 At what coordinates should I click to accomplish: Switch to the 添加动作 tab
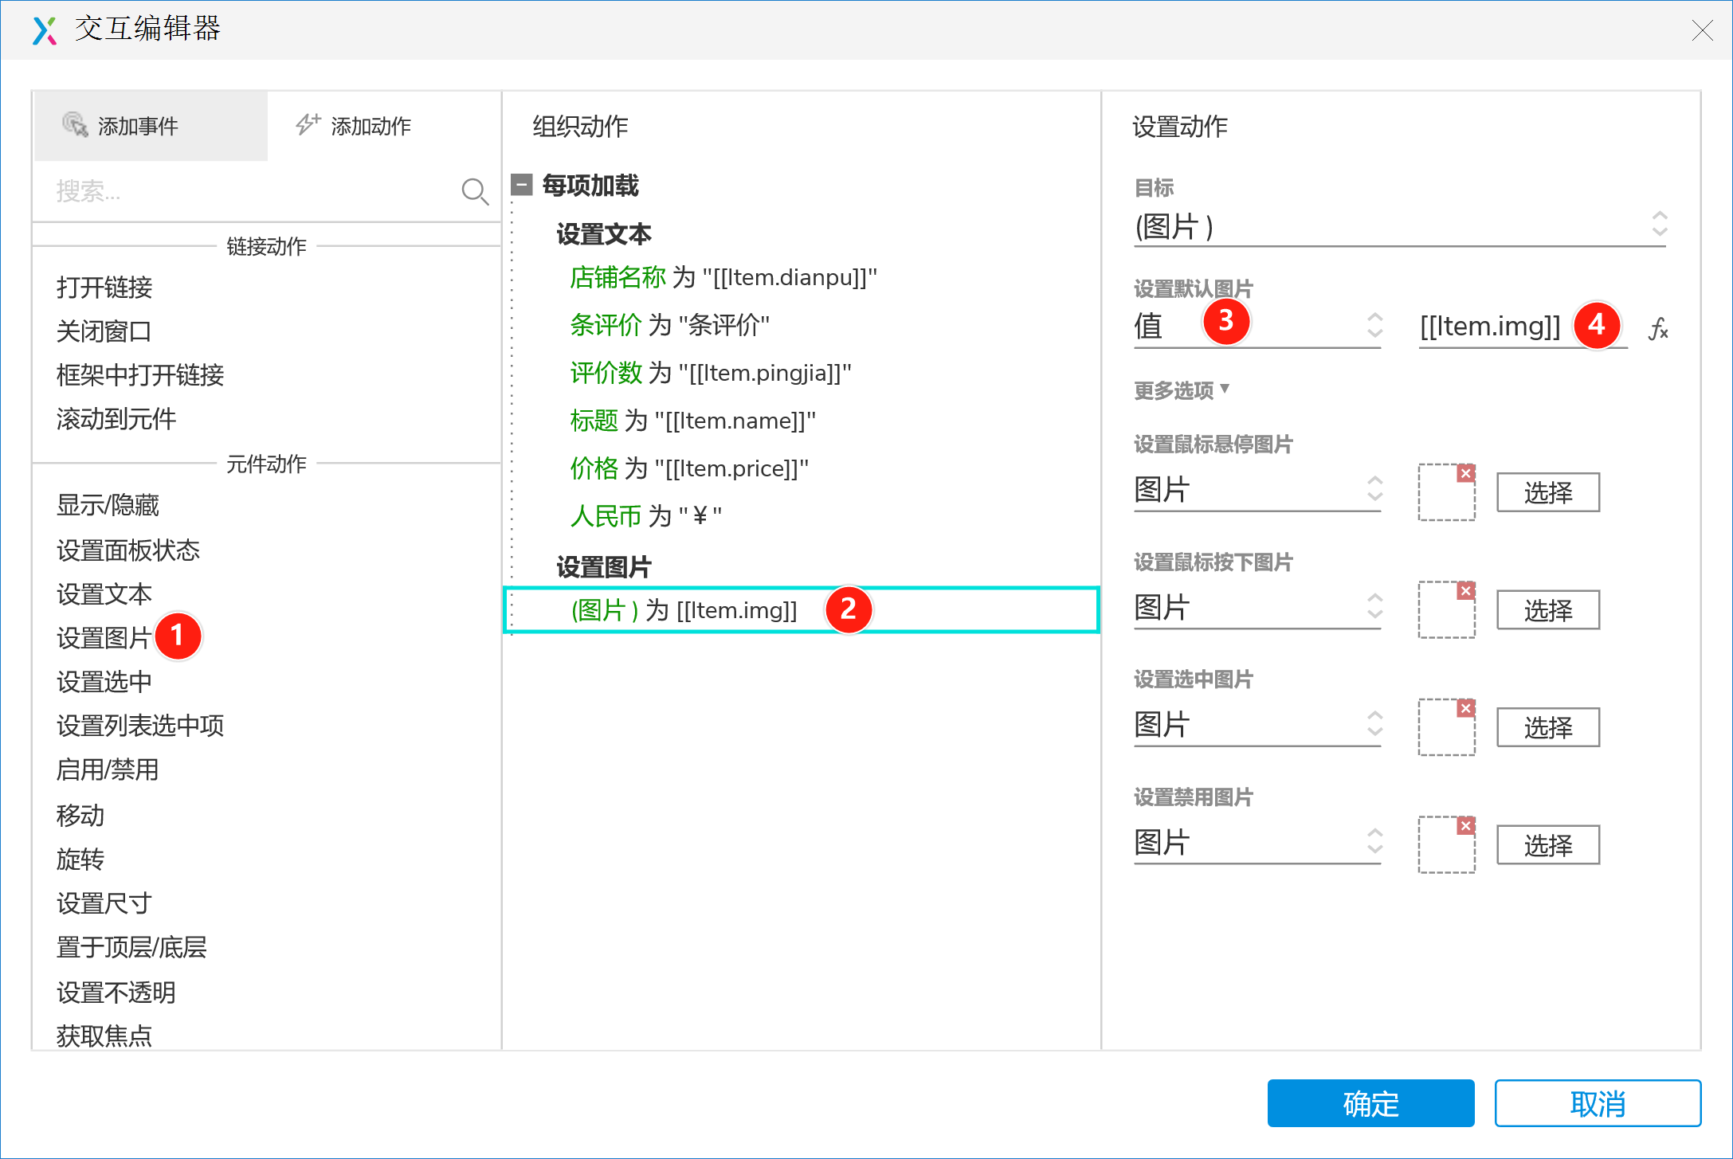coord(353,126)
